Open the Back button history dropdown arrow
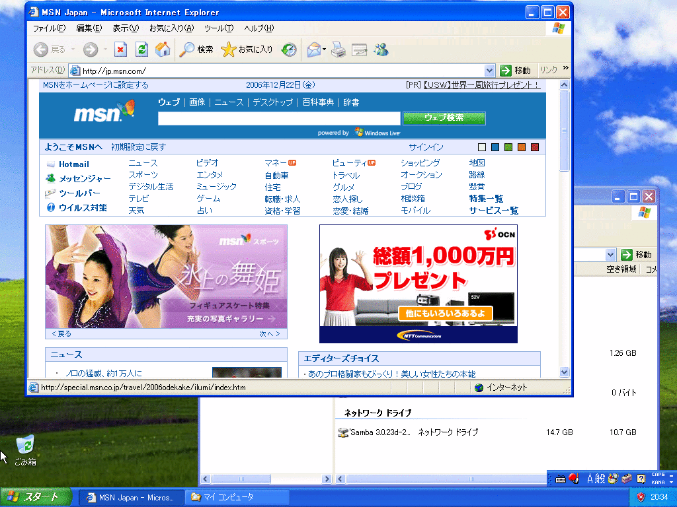This screenshot has height=507, width=677. 73,50
